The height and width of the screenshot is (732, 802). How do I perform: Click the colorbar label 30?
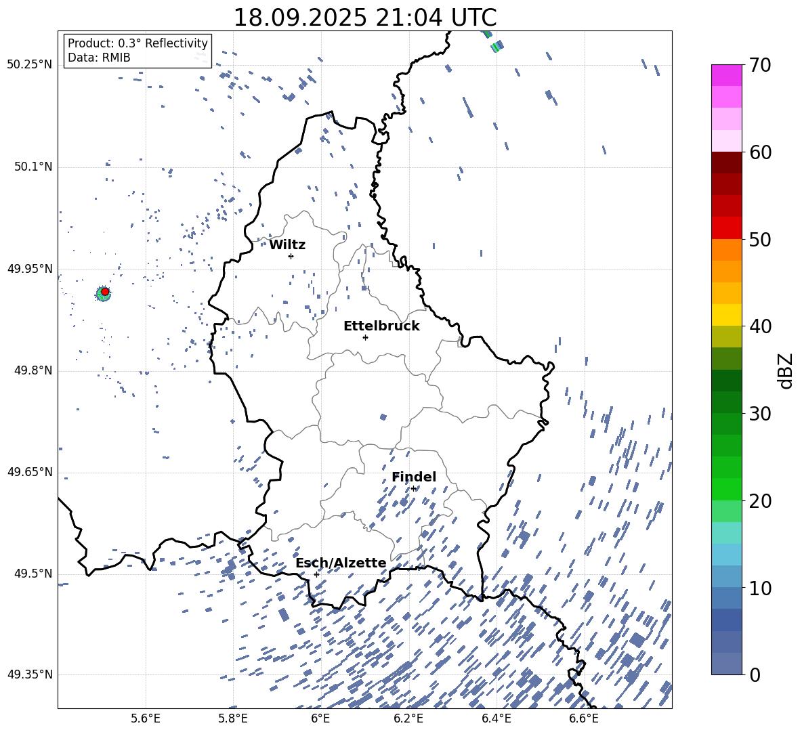pyautogui.click(x=760, y=414)
